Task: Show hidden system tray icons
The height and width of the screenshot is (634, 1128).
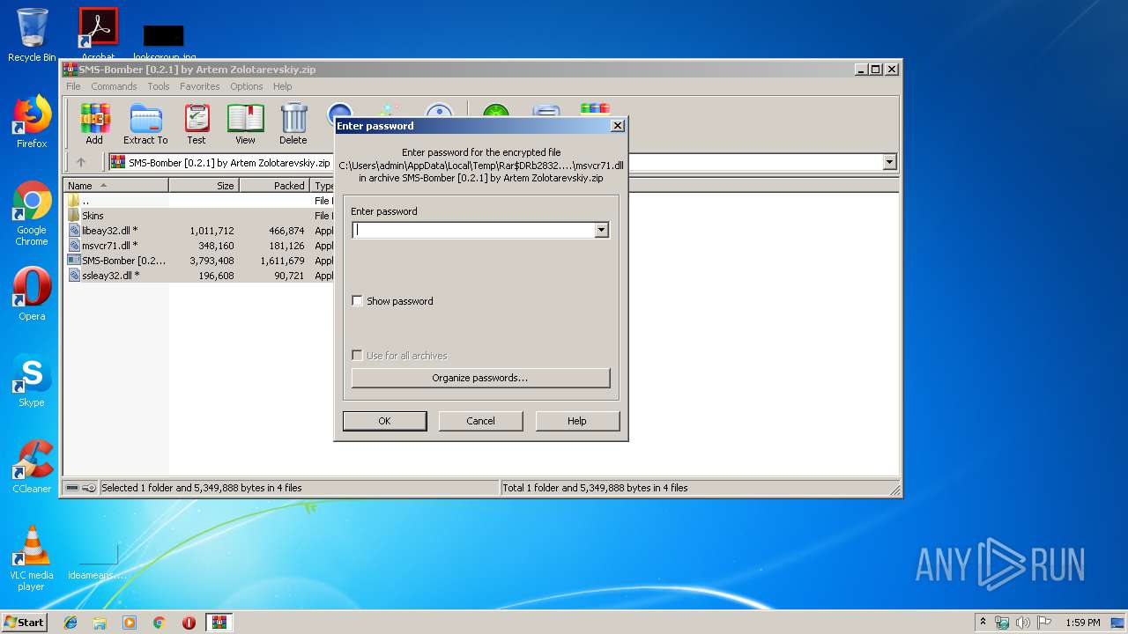Action: (983, 623)
